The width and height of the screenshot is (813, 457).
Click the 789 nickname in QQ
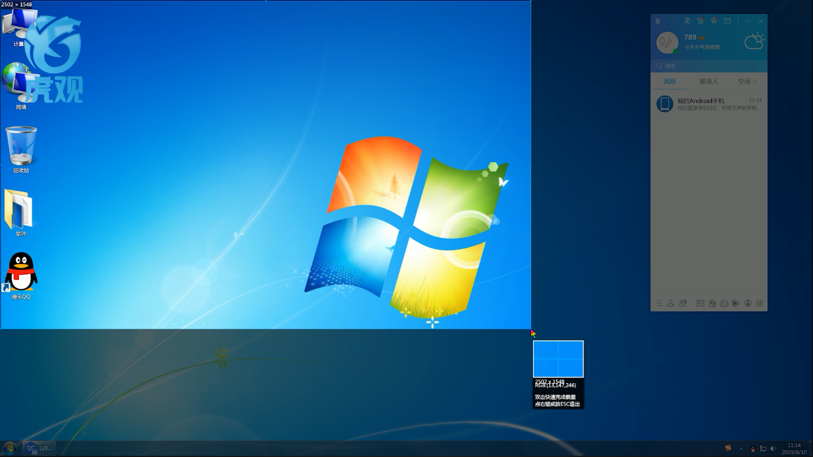click(x=690, y=37)
